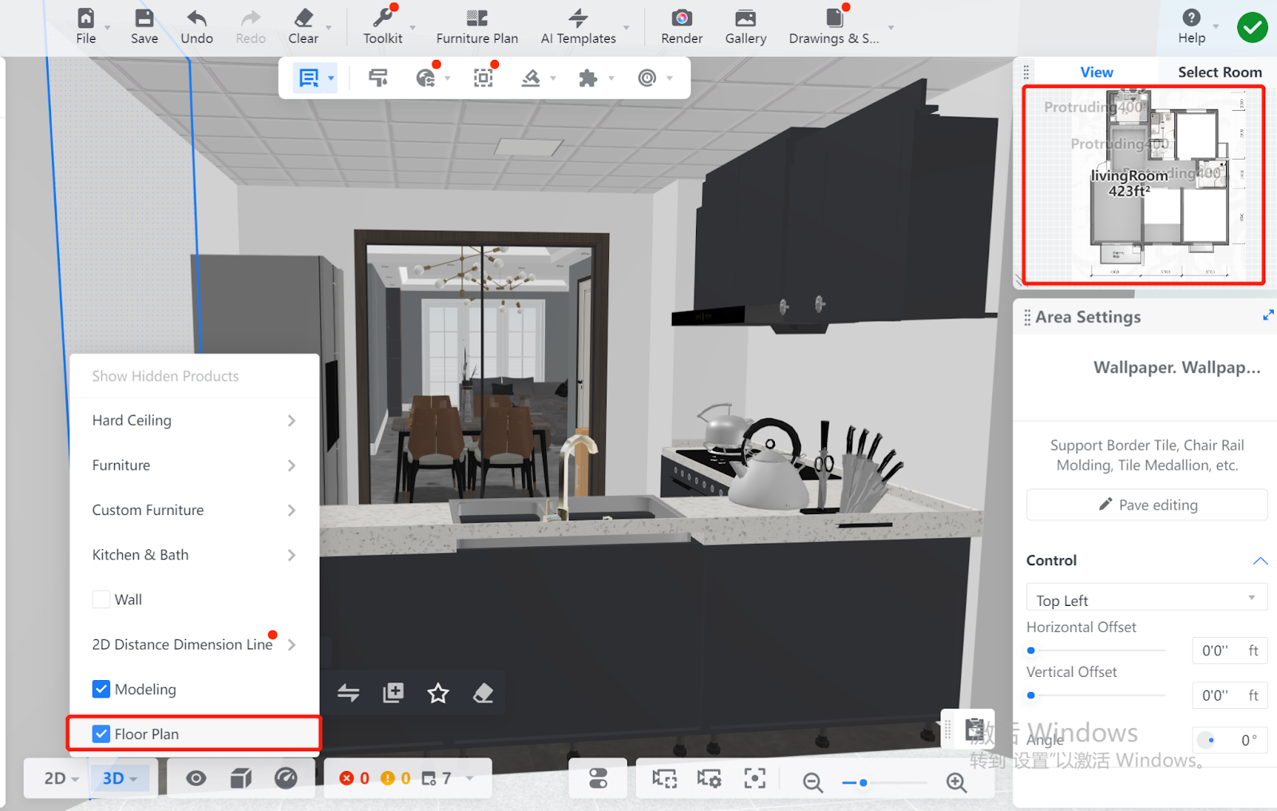Uncheck the Floor Plan checkbox
The height and width of the screenshot is (811, 1277).
(101, 734)
